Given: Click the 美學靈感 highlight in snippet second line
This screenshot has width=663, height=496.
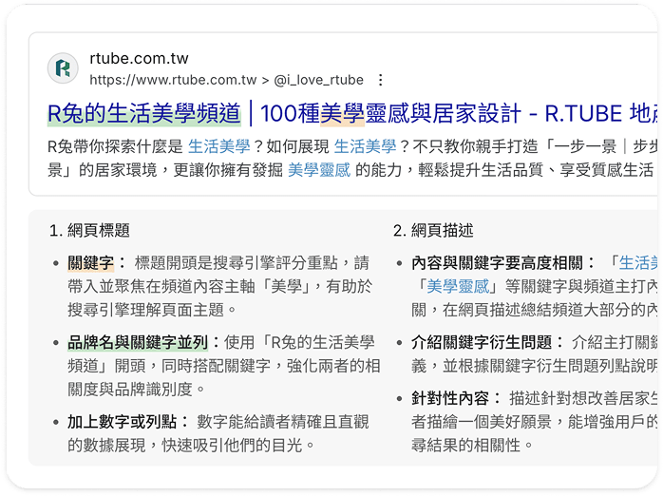Looking at the screenshot, I should coord(319,170).
